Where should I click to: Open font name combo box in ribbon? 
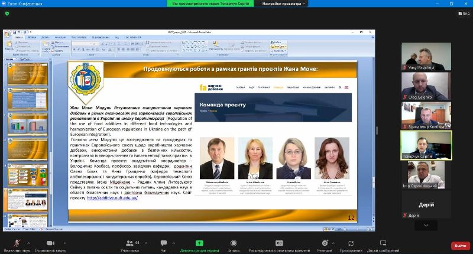tap(82, 44)
